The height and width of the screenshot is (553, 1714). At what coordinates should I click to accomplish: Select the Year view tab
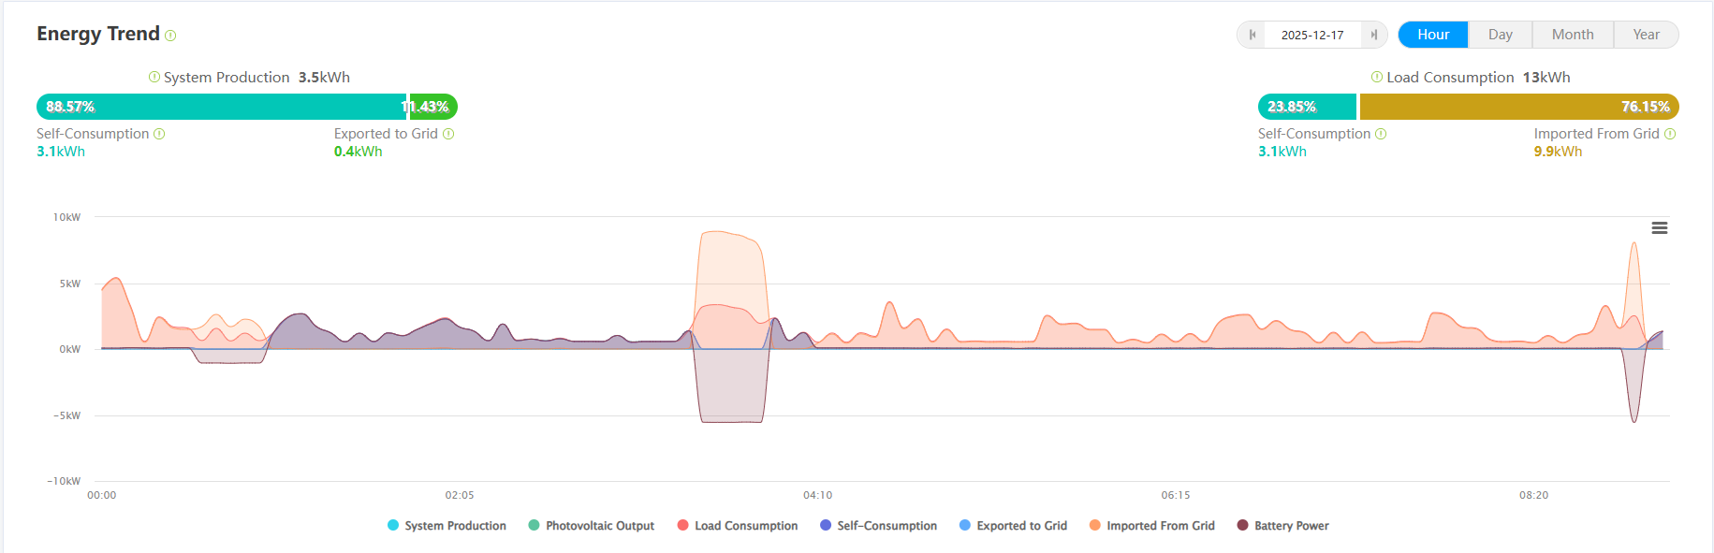tap(1646, 35)
